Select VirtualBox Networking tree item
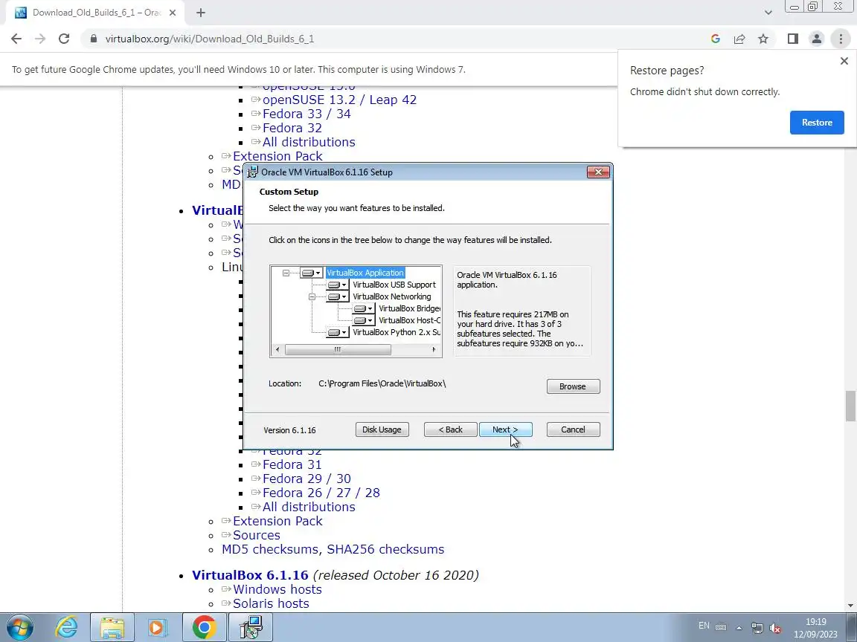857x642 pixels. pos(392,297)
